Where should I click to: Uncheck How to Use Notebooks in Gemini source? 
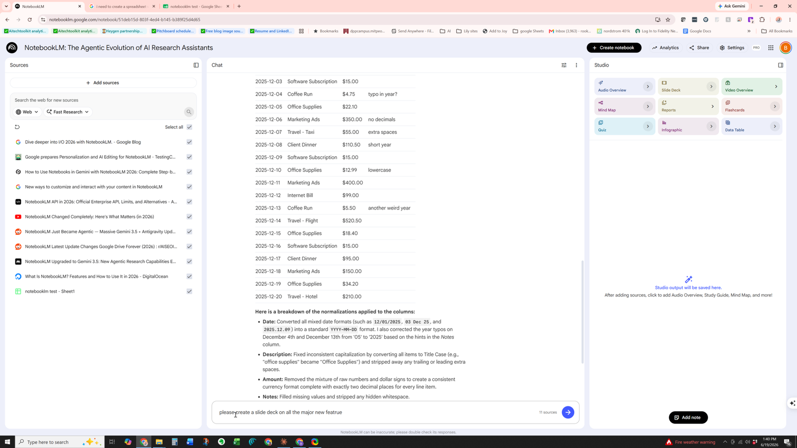click(189, 172)
